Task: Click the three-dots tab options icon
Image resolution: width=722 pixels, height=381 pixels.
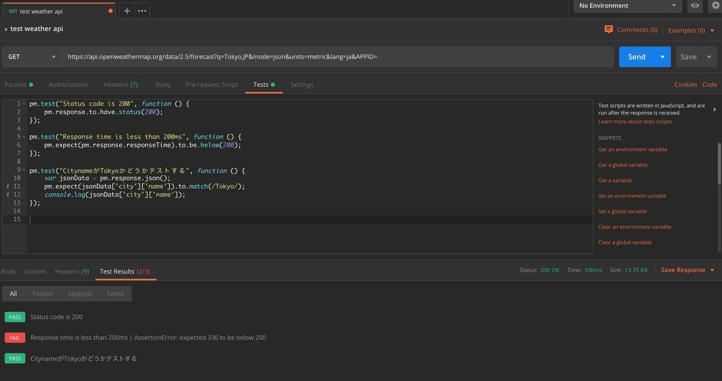Action: pyautogui.click(x=142, y=11)
